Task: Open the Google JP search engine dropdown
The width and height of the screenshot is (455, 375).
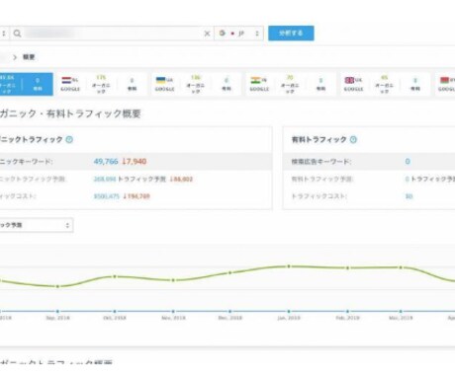Action: (x=238, y=34)
